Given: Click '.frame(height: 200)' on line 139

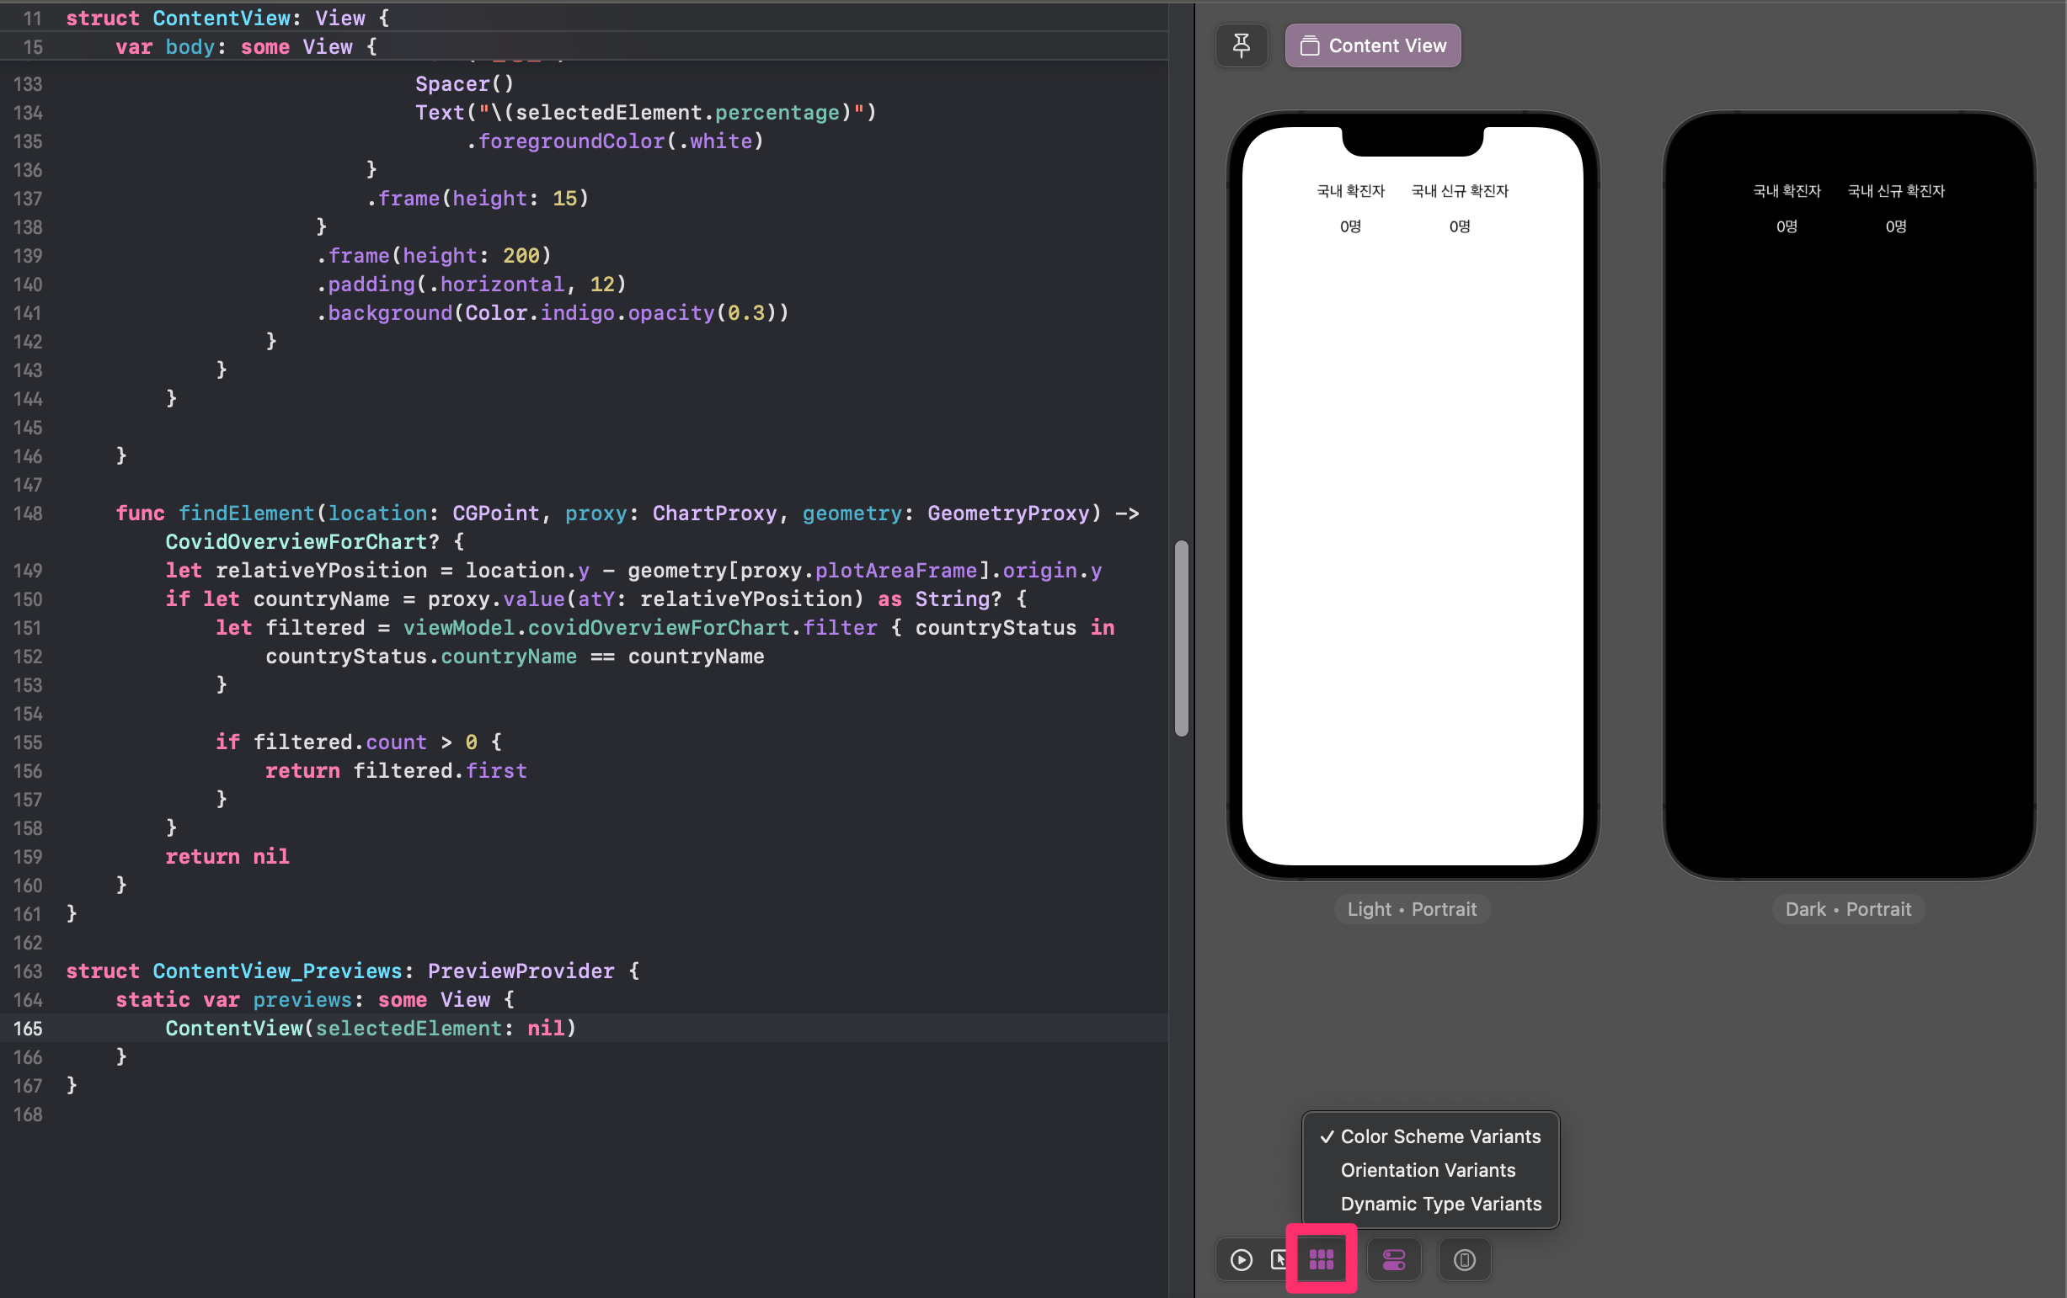Looking at the screenshot, I should pos(434,256).
